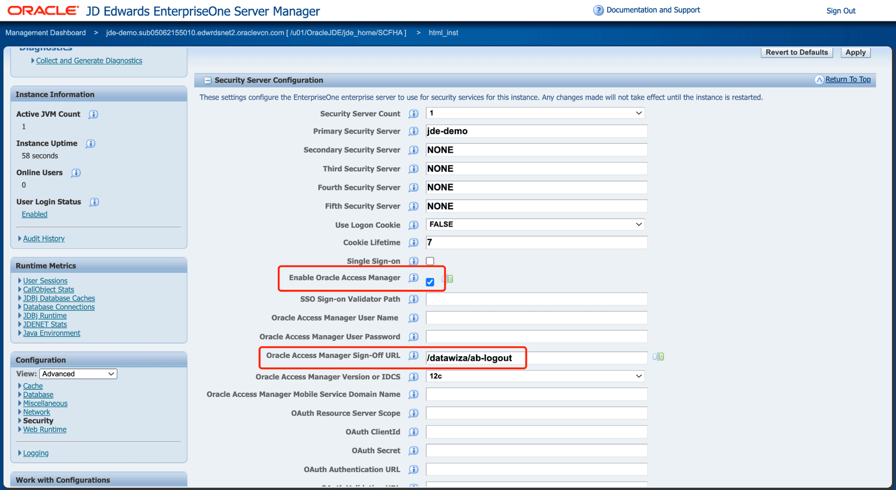Open Database configuration category
The width and height of the screenshot is (896, 490).
(38, 395)
